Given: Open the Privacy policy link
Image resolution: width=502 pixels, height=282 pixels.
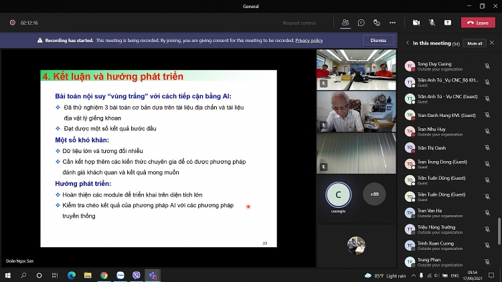Looking at the screenshot, I should [309, 40].
